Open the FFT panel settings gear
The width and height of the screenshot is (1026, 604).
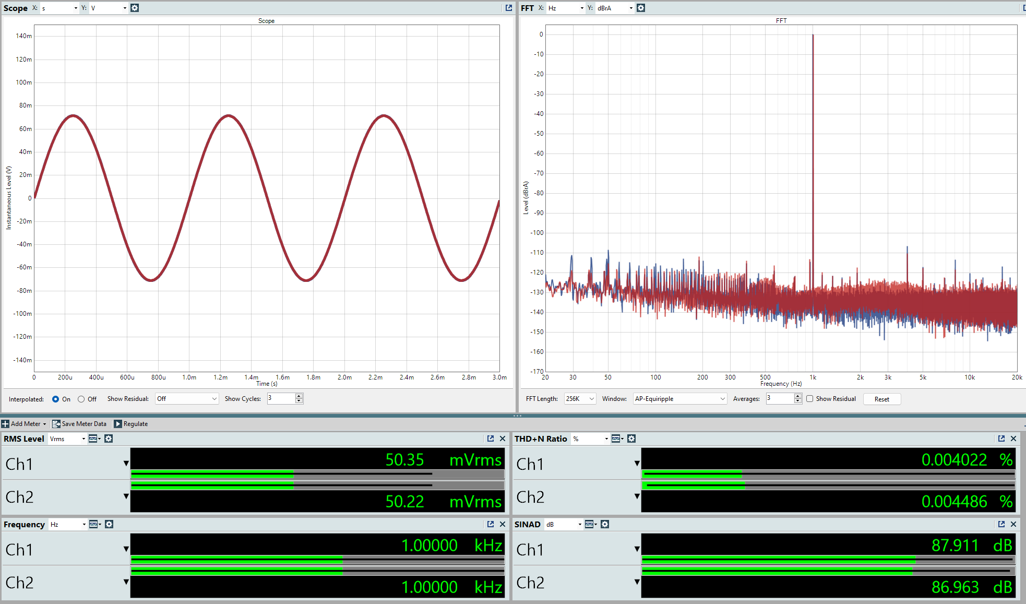coord(641,8)
